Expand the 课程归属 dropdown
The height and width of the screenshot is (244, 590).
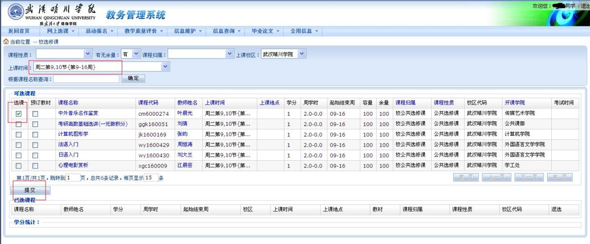201,55
